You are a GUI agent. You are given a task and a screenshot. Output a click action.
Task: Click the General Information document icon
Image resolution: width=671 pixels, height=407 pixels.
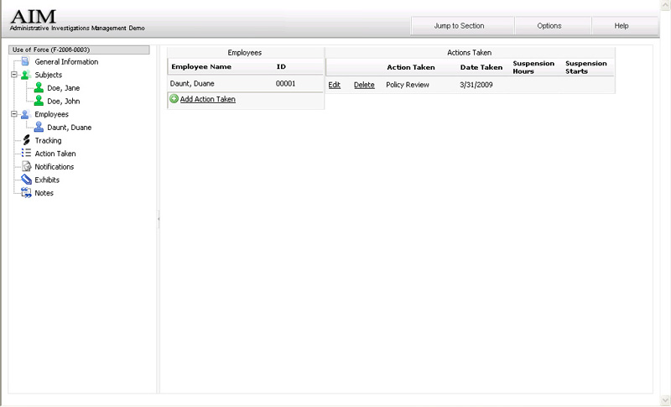pyautogui.click(x=25, y=62)
